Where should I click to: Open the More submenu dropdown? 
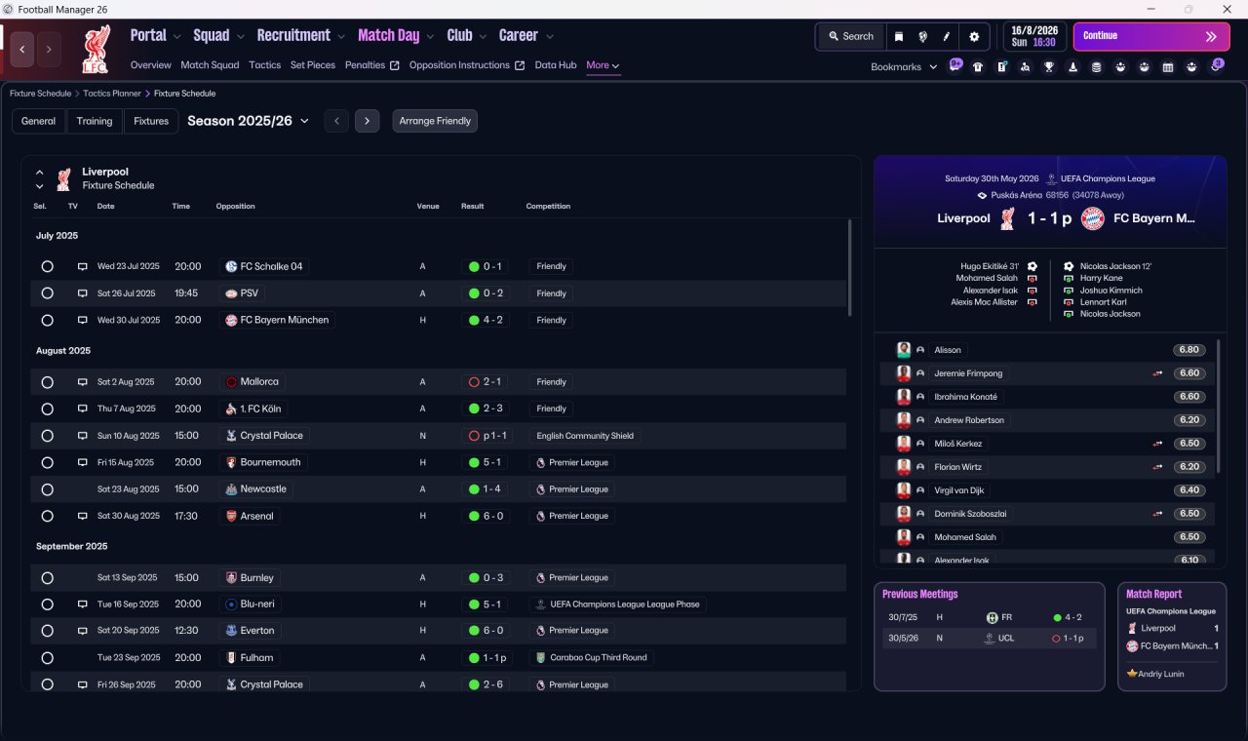click(603, 65)
